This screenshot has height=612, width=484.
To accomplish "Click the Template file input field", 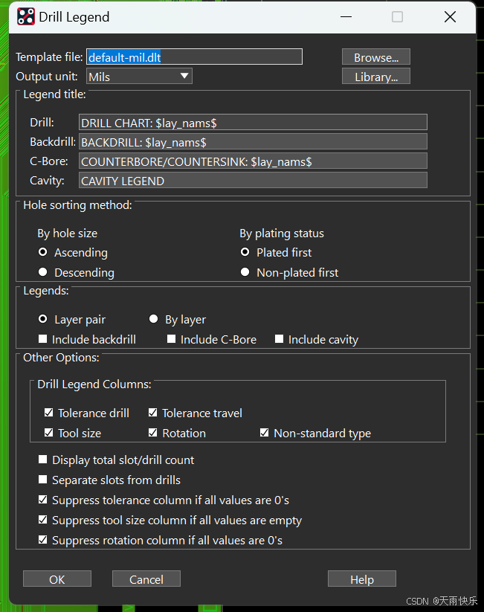I will [194, 57].
